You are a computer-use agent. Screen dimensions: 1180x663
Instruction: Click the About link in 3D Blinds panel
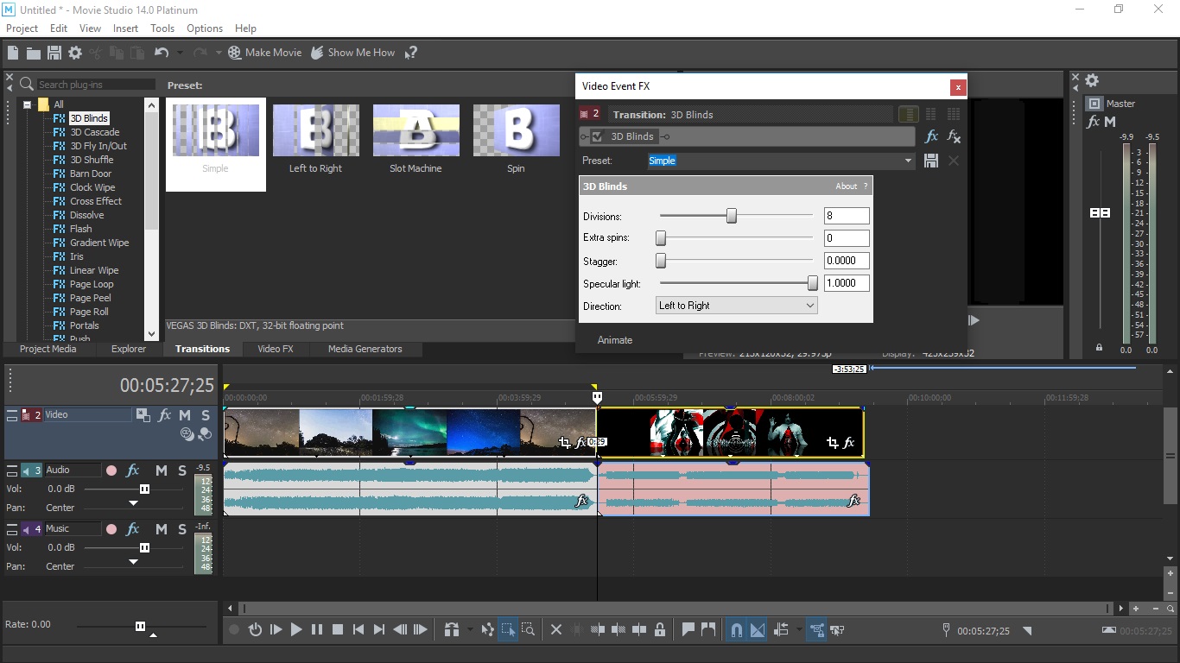point(846,186)
